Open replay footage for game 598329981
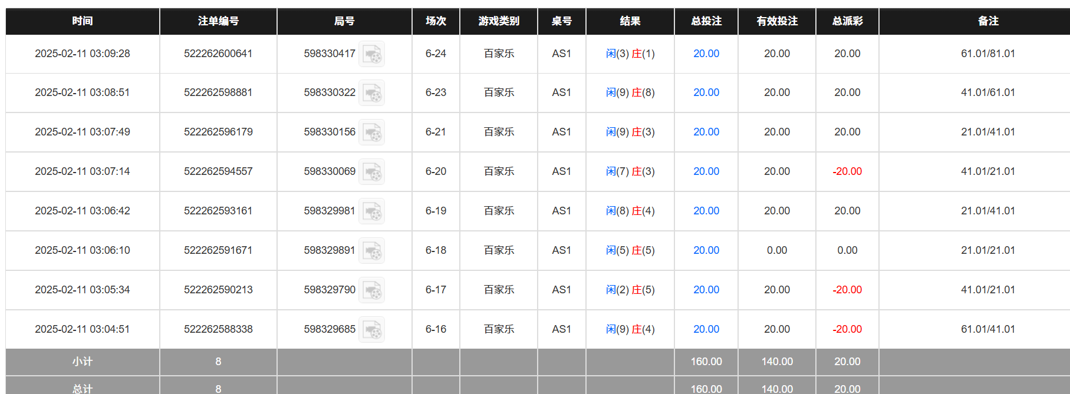 (x=372, y=211)
